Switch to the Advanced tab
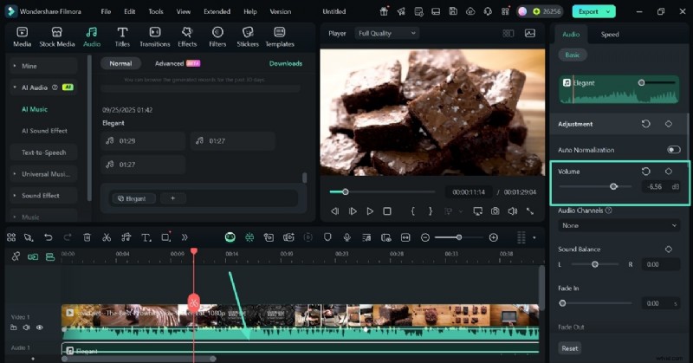 (178, 63)
